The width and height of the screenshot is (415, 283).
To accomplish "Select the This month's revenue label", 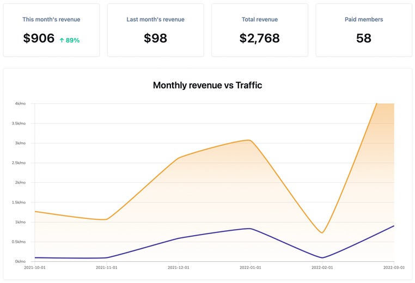I will 51,19.
